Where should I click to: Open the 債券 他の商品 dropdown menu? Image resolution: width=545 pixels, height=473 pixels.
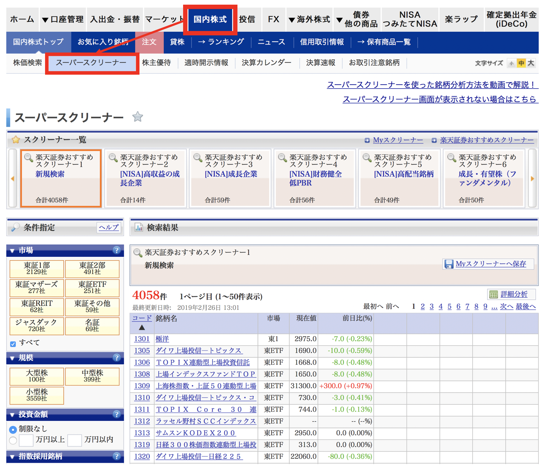357,19
